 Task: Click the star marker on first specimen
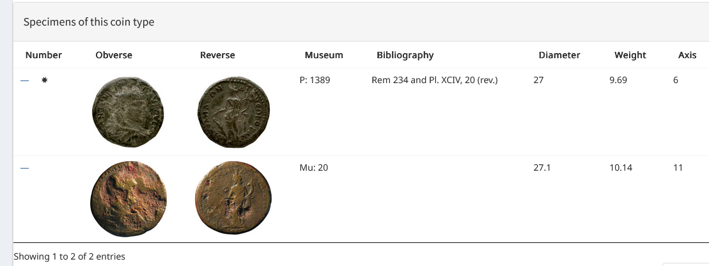44,81
